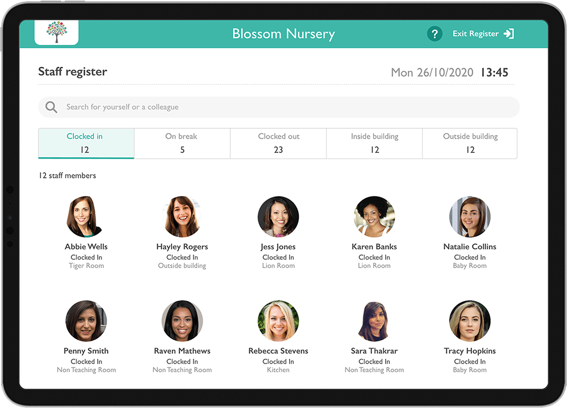Select the Clocked in tab
This screenshot has width=568, height=409.
(x=86, y=143)
